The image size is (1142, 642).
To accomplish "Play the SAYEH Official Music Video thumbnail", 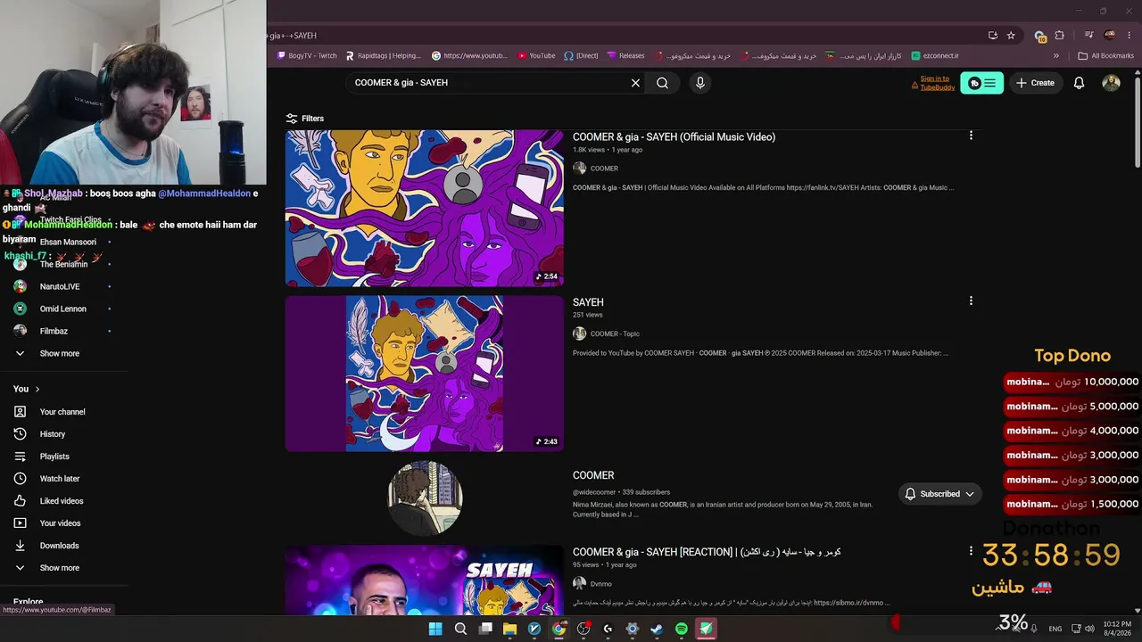I will 425,209.
